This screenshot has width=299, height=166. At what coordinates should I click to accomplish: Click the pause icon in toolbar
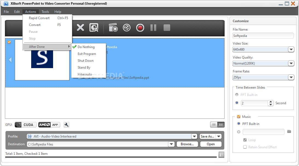tap(153, 28)
